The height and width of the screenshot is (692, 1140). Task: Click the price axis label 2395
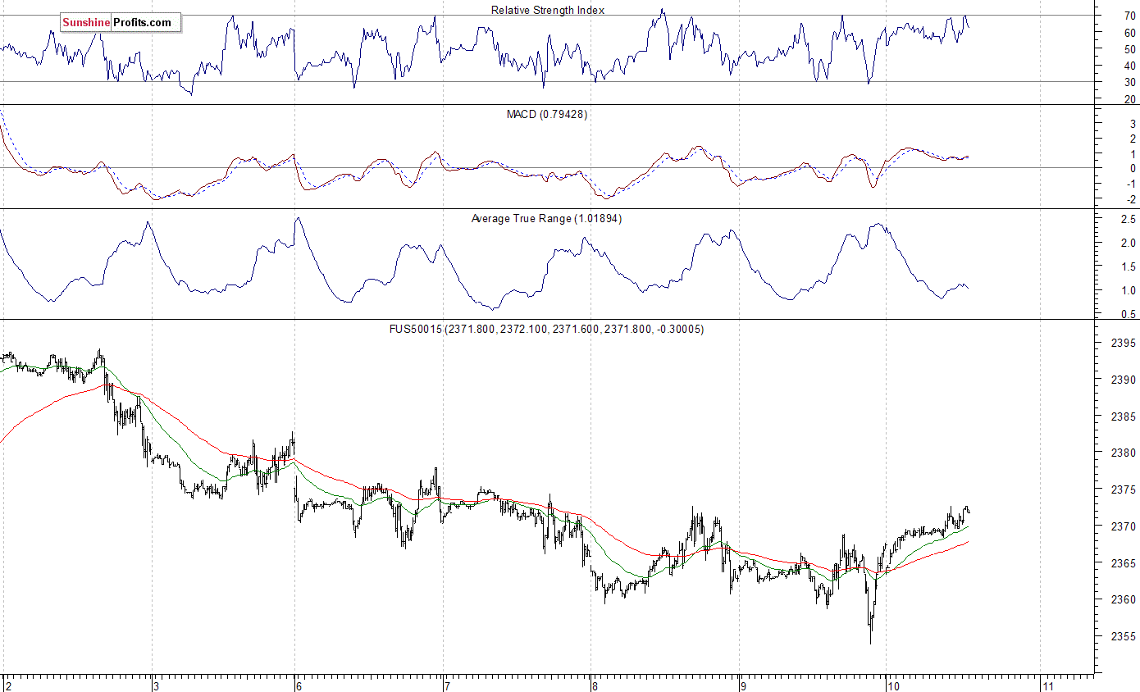1125,343
